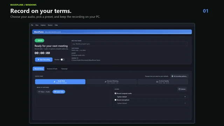The height and width of the screenshot is (126, 224).
Task: Uncheck Record computer audio checkbox
Action: coord(115,93)
